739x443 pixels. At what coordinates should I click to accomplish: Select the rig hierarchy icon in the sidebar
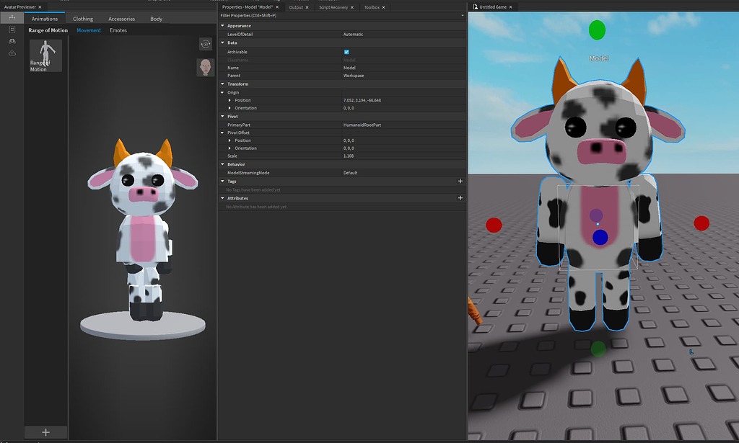click(12, 17)
